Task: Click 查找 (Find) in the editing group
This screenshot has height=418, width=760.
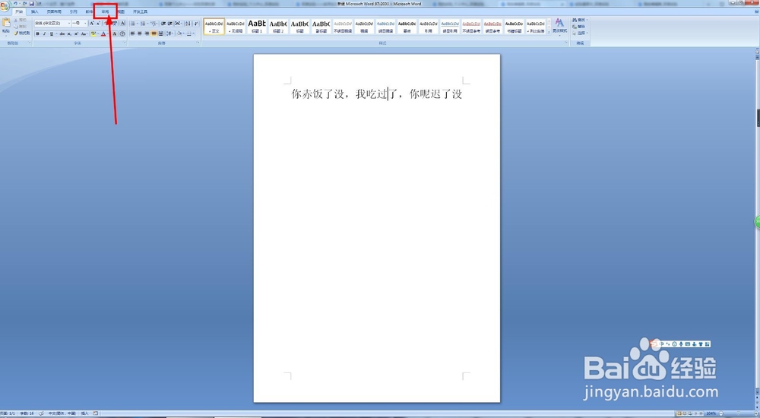Action: point(579,21)
